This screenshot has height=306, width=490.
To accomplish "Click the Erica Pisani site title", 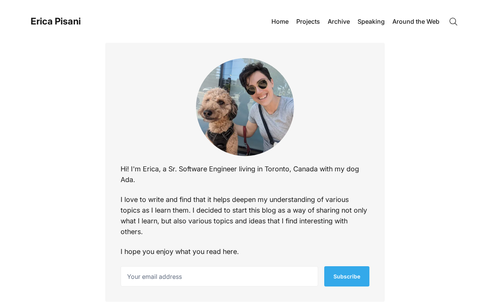I will (x=56, y=21).
